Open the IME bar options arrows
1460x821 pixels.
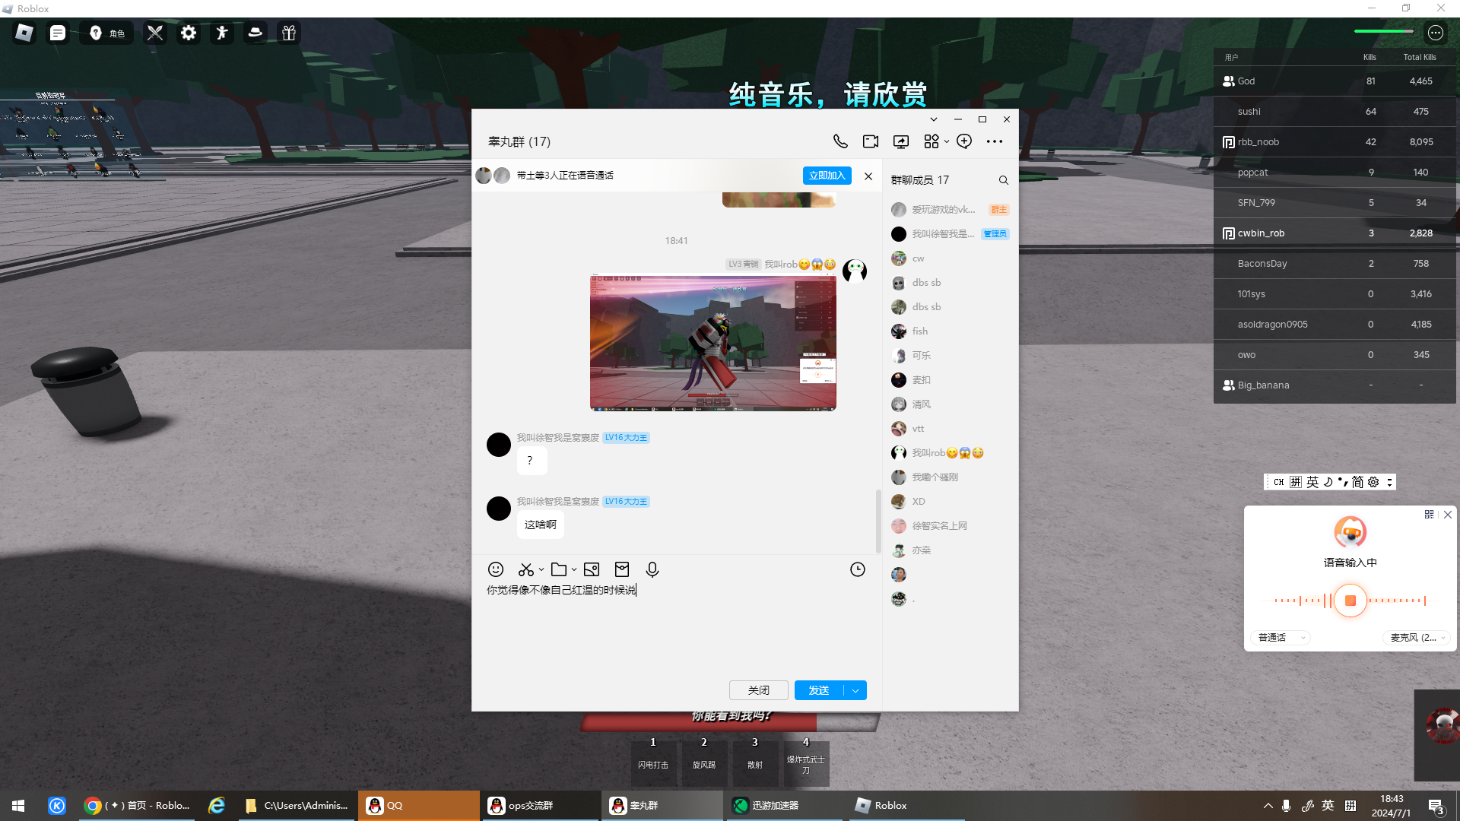(x=1389, y=482)
